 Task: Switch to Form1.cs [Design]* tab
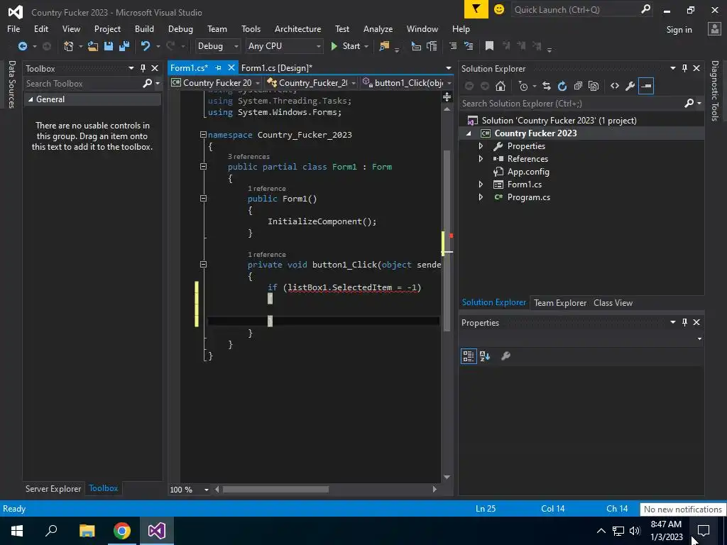277,67
